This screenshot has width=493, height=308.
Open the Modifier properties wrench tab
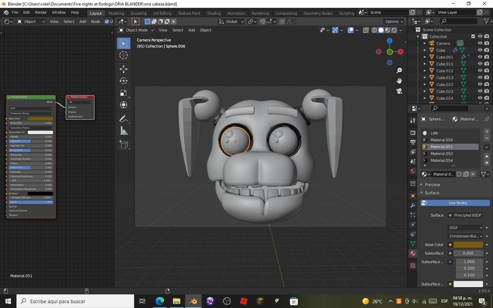point(413,205)
